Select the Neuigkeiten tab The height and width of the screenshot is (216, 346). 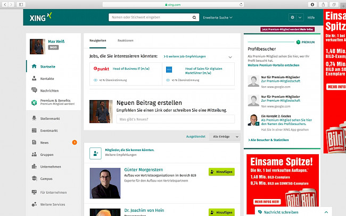tap(97, 40)
